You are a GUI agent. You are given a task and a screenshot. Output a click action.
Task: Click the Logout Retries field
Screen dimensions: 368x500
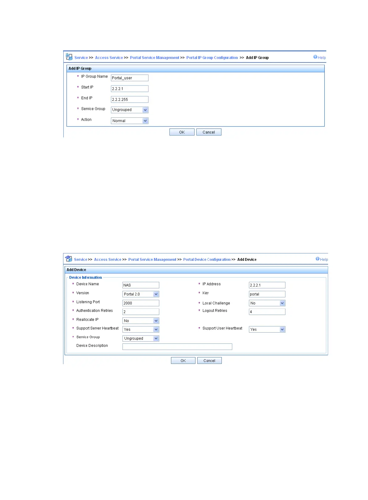pyautogui.click(x=267, y=312)
